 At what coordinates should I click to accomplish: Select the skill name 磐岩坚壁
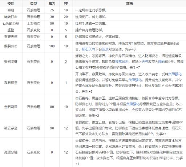[11, 61]
